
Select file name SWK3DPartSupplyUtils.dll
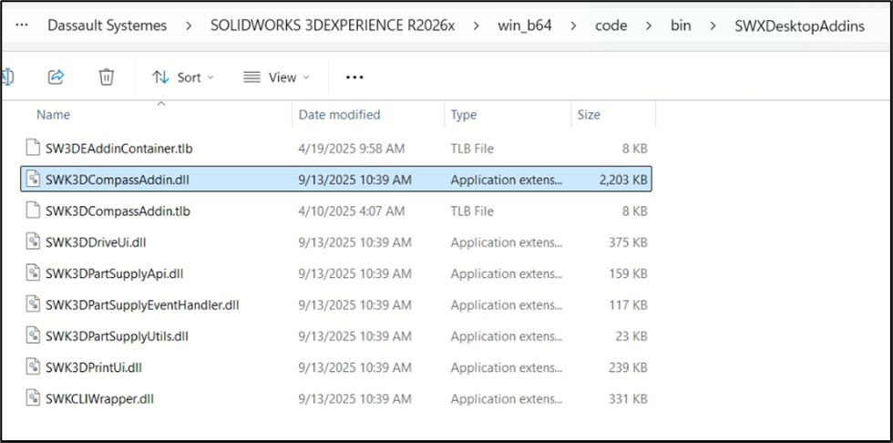(117, 336)
